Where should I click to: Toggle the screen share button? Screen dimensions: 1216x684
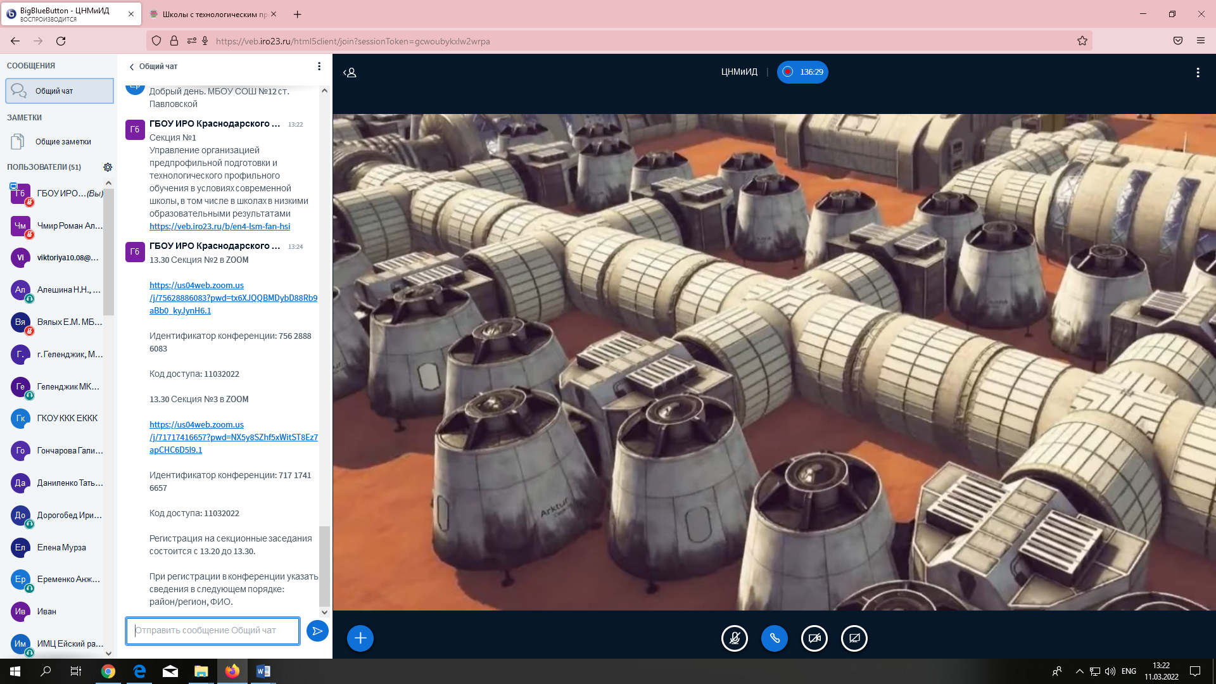(854, 638)
